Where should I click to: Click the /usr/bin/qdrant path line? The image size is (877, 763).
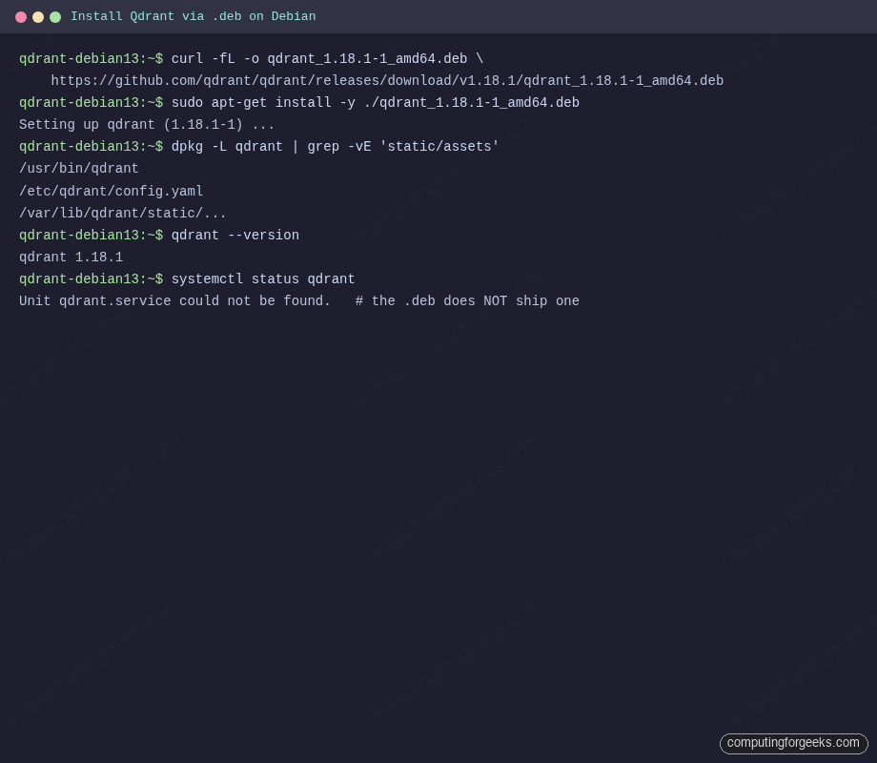click(x=78, y=169)
